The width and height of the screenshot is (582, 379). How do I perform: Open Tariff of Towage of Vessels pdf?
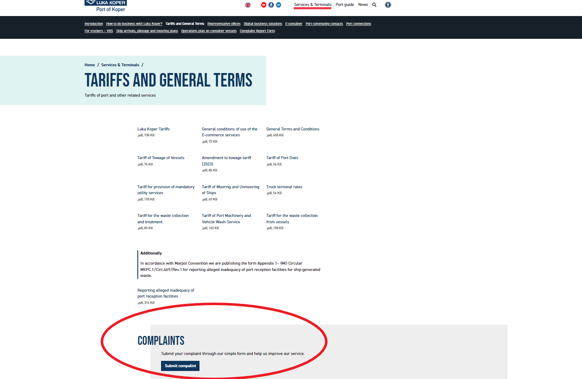pyautogui.click(x=161, y=158)
